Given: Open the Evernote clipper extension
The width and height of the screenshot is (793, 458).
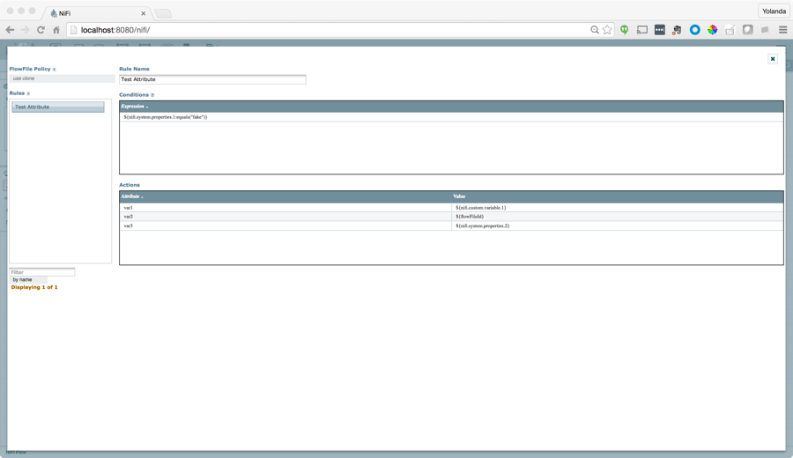Looking at the screenshot, I should click(677, 30).
